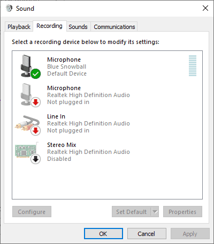214x244 pixels.
Task: Click the Blue Snowball volume level meter
Action: coord(193,66)
